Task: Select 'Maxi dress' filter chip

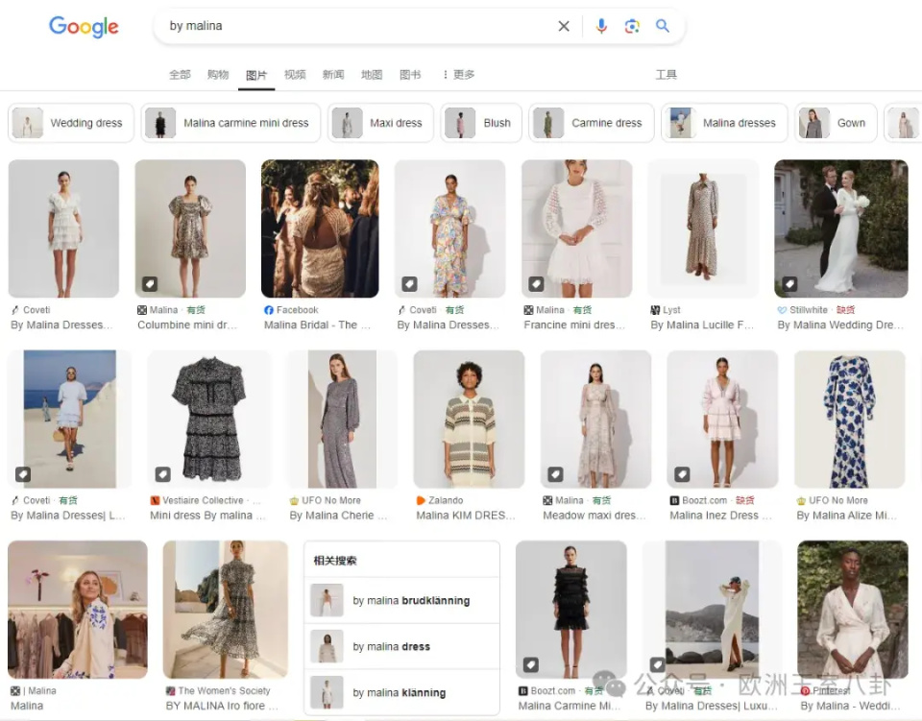Action: [x=380, y=123]
